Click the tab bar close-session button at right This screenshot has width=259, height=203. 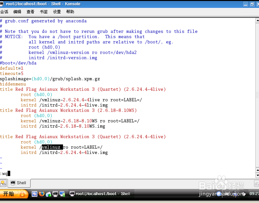(x=256, y=183)
